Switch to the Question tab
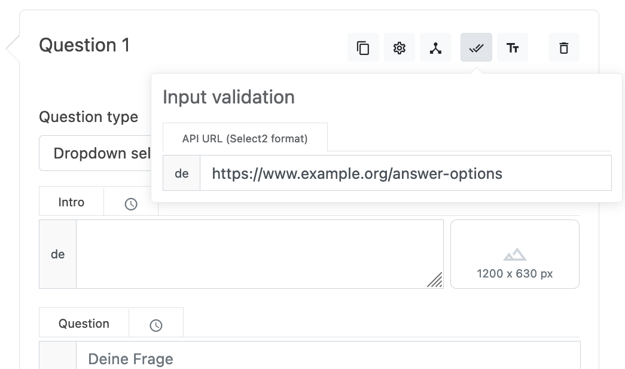The height and width of the screenshot is (369, 625). (84, 324)
